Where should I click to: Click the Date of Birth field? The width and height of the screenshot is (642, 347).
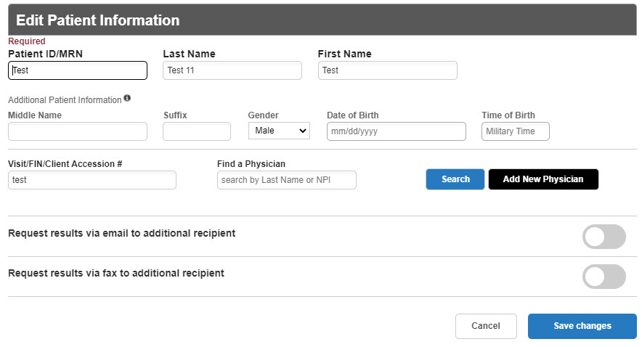(x=396, y=131)
